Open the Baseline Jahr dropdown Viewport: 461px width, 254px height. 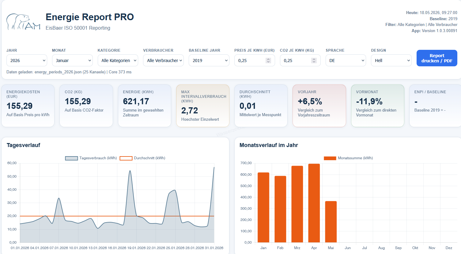[x=209, y=61]
